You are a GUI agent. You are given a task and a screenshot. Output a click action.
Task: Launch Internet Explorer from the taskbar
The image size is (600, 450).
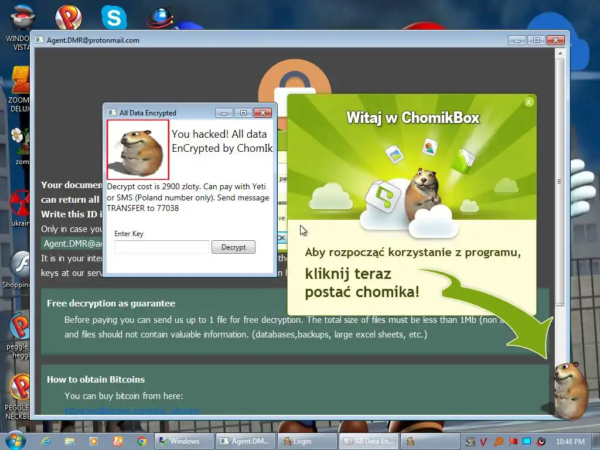[46, 441]
